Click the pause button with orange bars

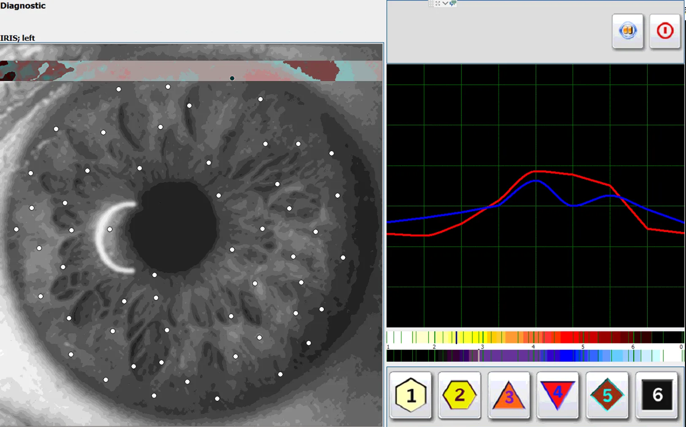(627, 31)
